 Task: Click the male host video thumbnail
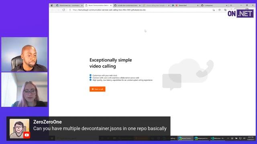pos(24,54)
